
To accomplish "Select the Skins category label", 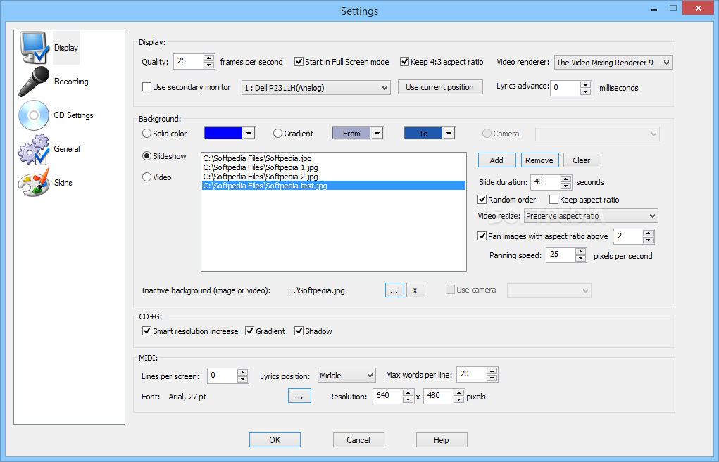I will pyautogui.click(x=63, y=183).
